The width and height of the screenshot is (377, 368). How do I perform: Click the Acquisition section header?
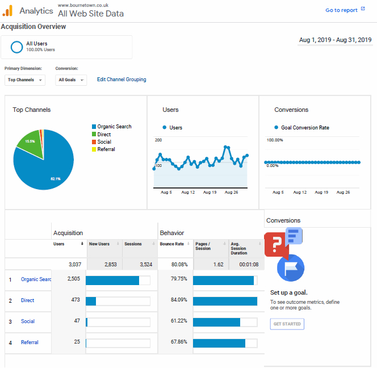tap(68, 233)
